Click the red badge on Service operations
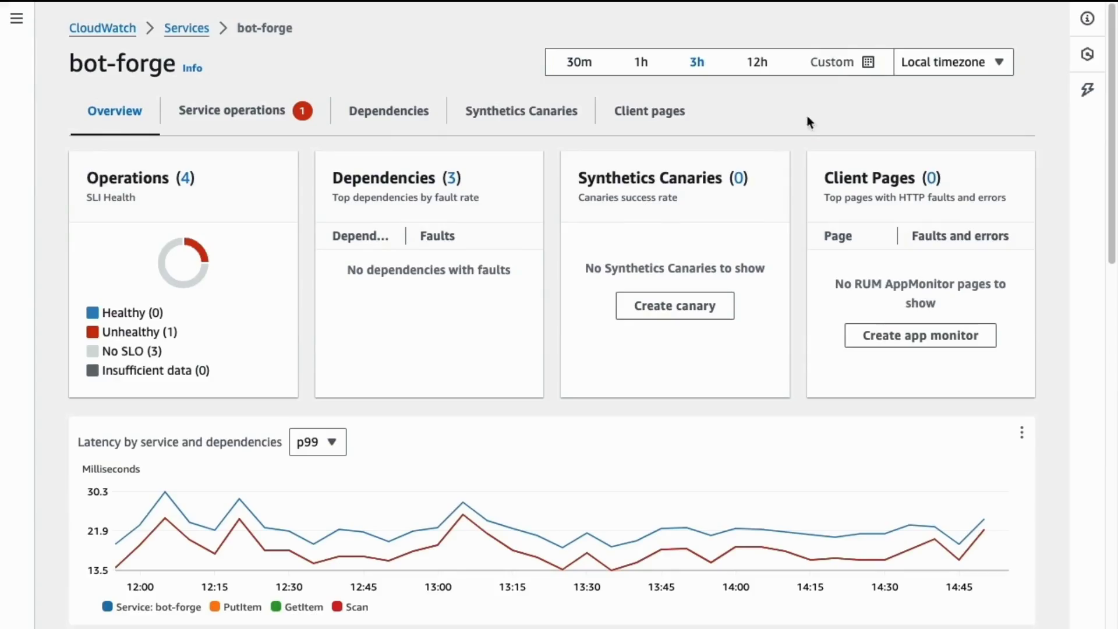Viewport: 1118px width, 629px height. pyautogui.click(x=302, y=111)
